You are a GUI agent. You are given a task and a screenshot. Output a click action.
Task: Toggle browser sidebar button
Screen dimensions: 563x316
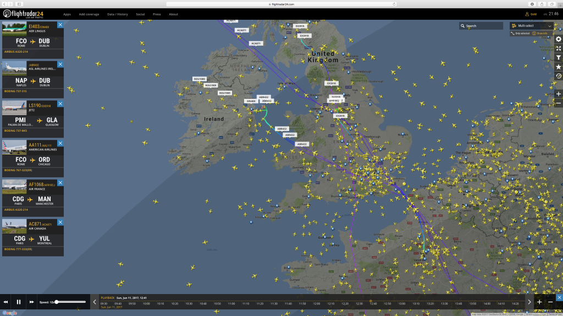(19, 4)
